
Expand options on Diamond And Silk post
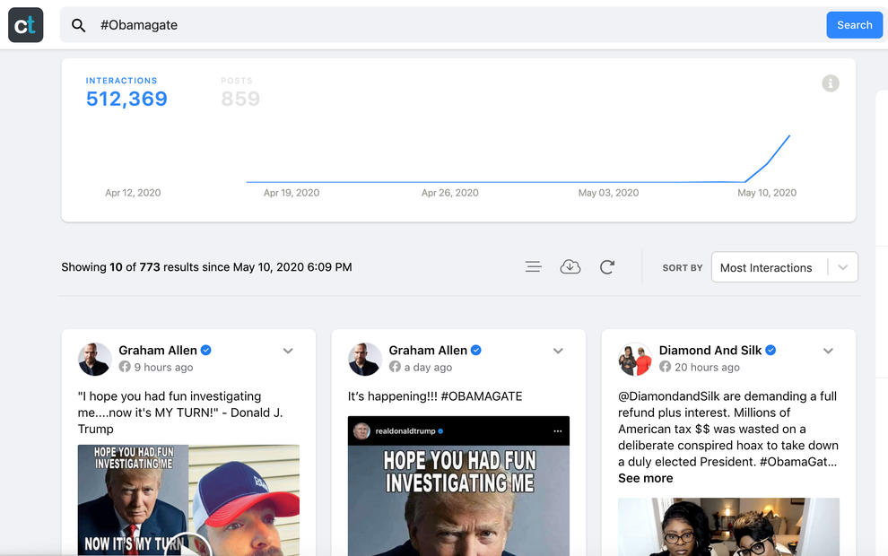pyautogui.click(x=828, y=351)
